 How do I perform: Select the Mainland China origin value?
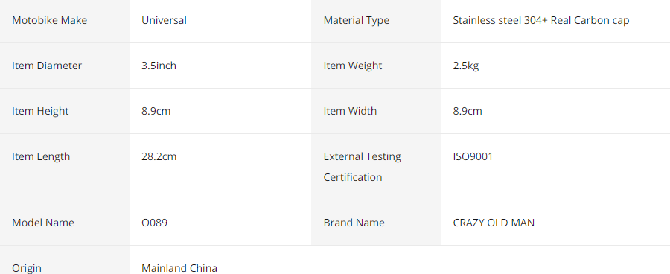click(179, 268)
